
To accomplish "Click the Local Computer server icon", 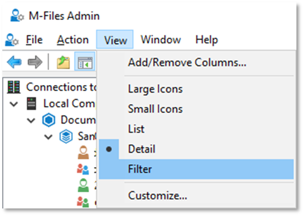I will tap(31, 104).
